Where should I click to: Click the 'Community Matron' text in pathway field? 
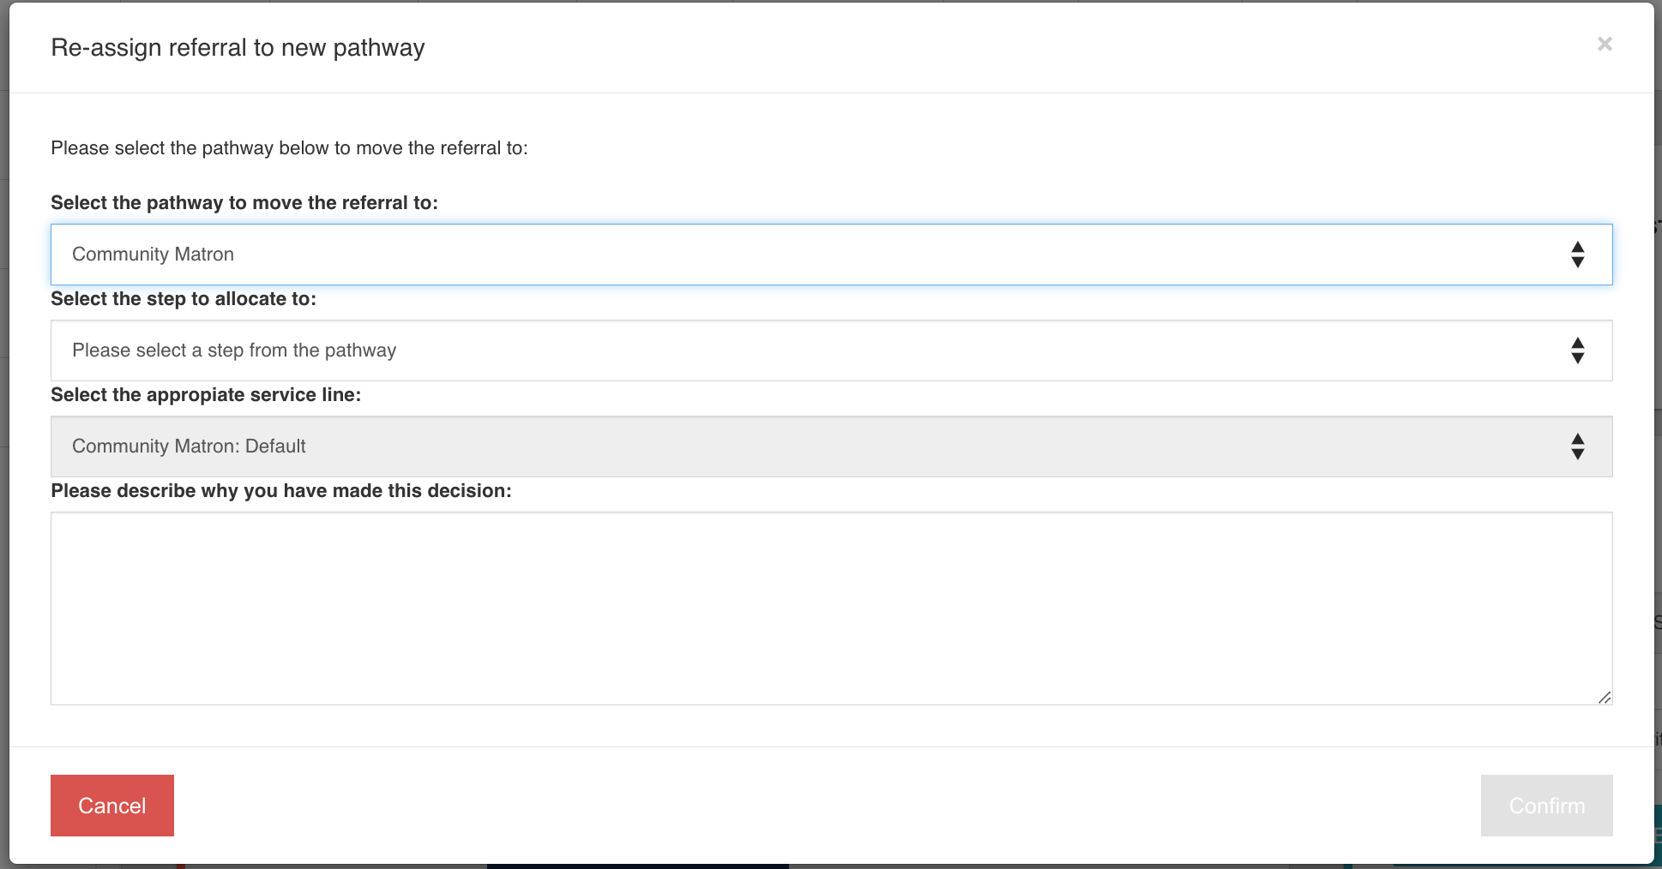tap(153, 255)
